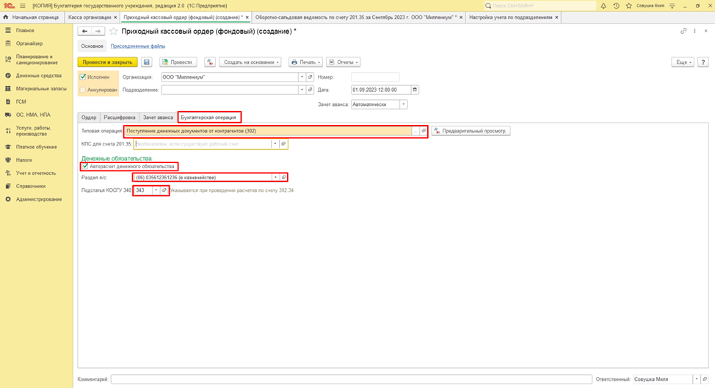Add document to favorites star
This screenshot has width=715, height=388.
[x=114, y=31]
